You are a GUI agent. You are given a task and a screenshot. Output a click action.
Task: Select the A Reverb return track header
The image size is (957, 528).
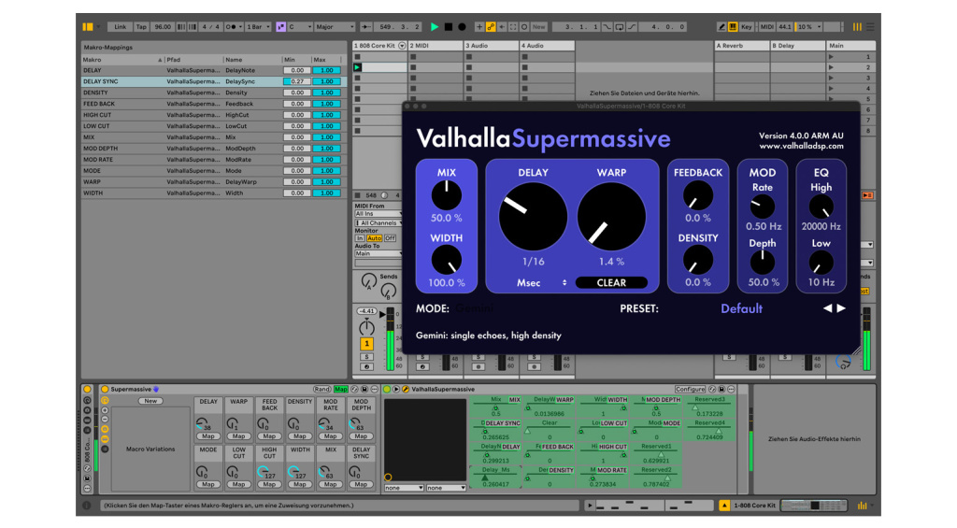[x=741, y=46]
